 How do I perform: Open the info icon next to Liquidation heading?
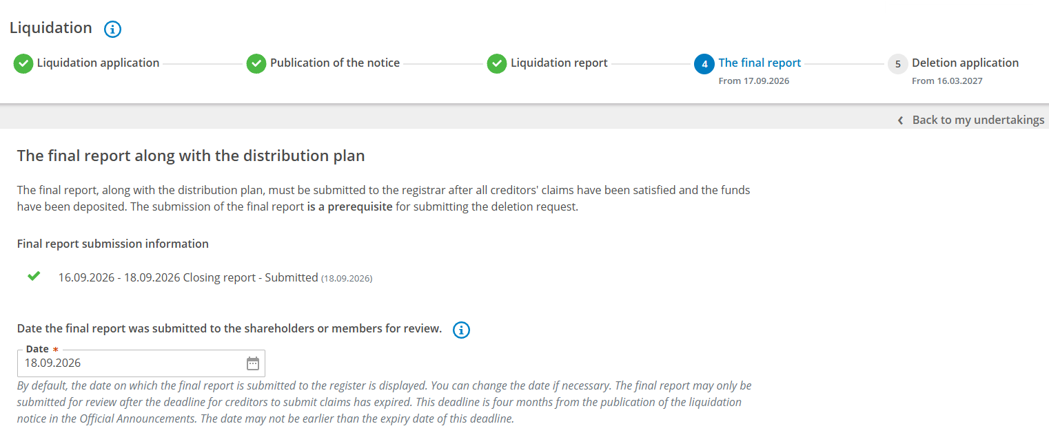[x=112, y=30]
